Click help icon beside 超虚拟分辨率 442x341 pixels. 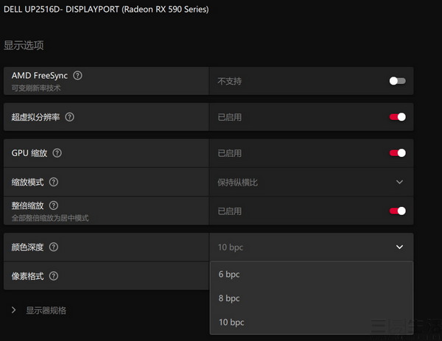click(x=70, y=117)
